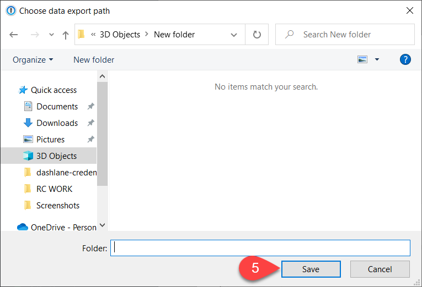Open the Screenshots folder

58,206
